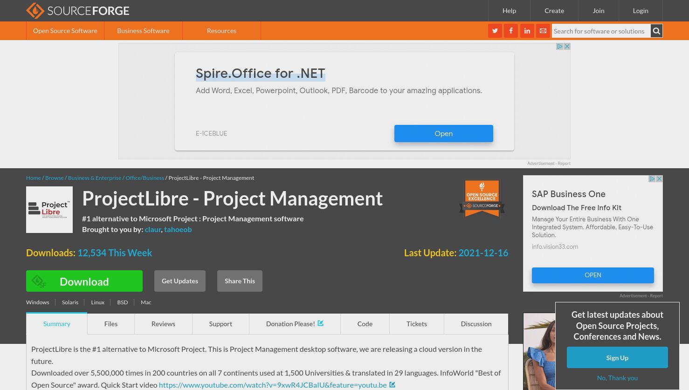Click the 2021-12-16 last update date
689x390 pixels.
pyautogui.click(x=483, y=253)
